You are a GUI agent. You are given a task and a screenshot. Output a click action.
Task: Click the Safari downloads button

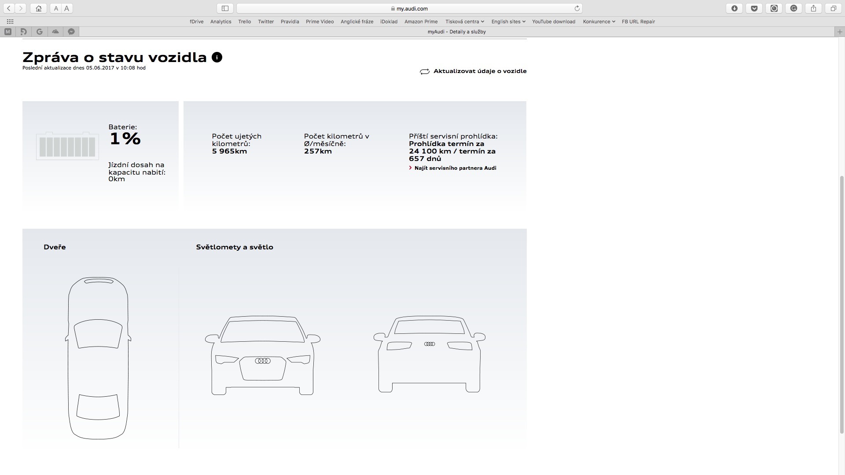(x=734, y=8)
